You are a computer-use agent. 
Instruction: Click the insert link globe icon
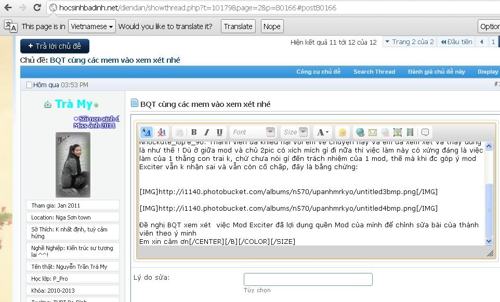360,132
